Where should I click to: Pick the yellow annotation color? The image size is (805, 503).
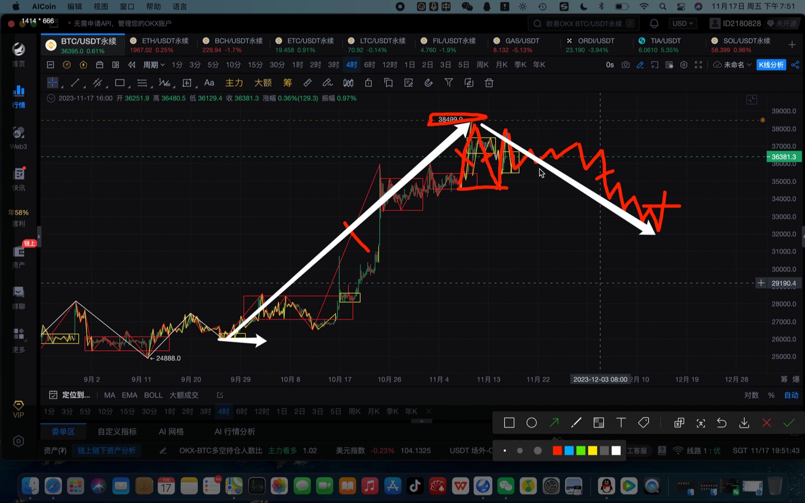pyautogui.click(x=592, y=450)
